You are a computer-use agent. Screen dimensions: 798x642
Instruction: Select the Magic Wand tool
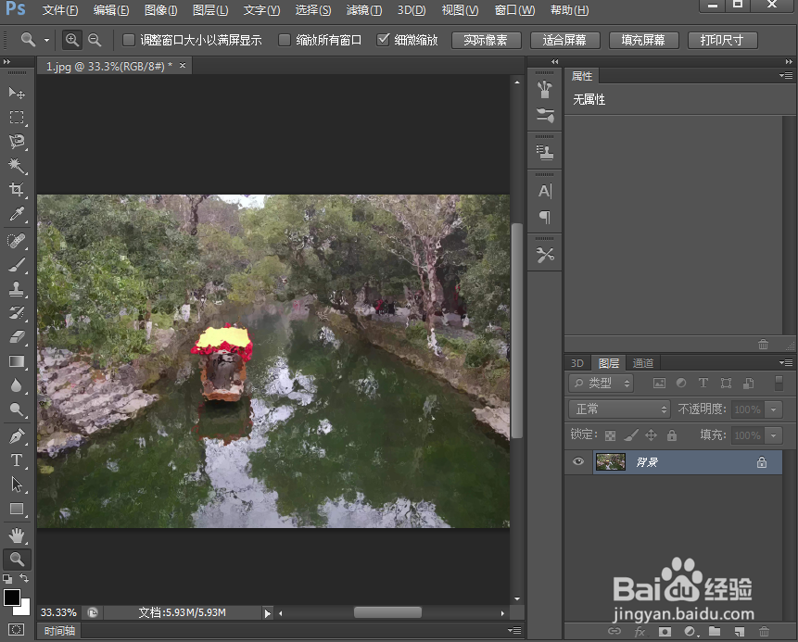pyautogui.click(x=17, y=165)
